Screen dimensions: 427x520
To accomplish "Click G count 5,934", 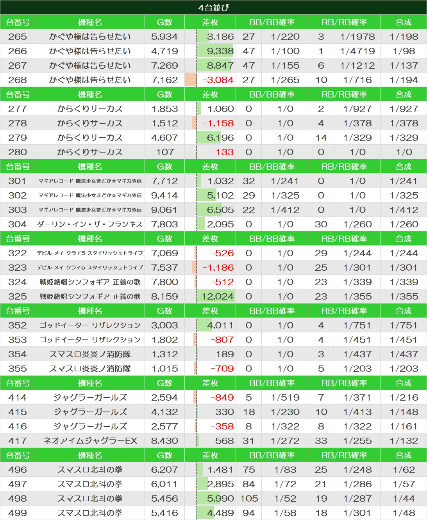I will click(x=164, y=37).
